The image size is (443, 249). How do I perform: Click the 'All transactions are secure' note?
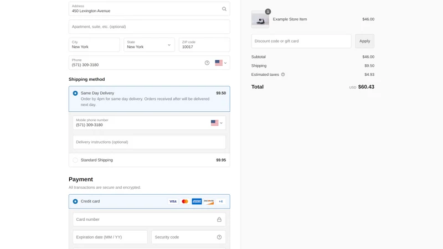[x=105, y=188]
